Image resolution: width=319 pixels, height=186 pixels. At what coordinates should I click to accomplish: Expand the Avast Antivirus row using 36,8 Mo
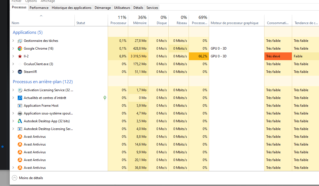pyautogui.click(x=13, y=167)
